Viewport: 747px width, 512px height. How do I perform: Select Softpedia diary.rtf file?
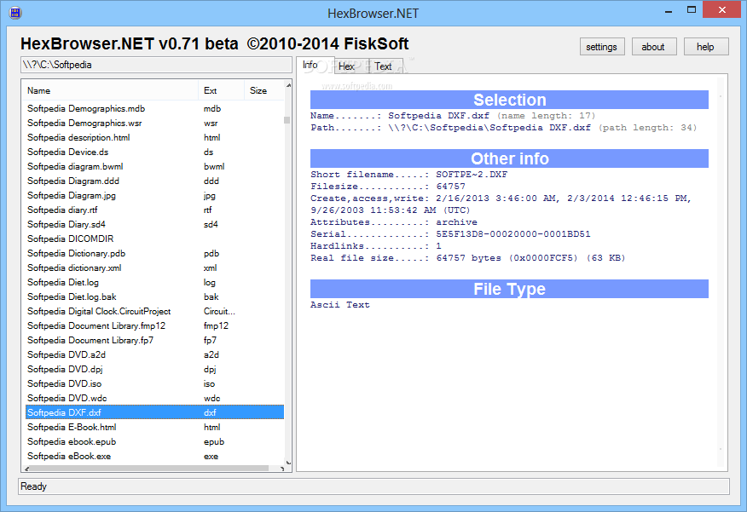pyautogui.click(x=154, y=210)
